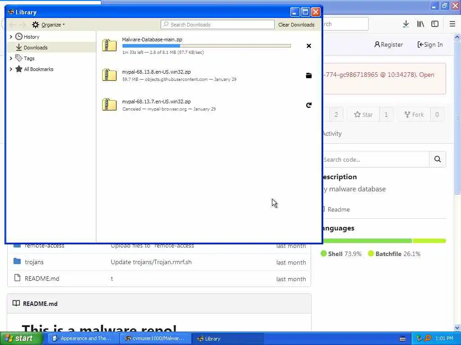The width and height of the screenshot is (461, 345).
Task: Click the code search magnifier button
Action: (438, 159)
